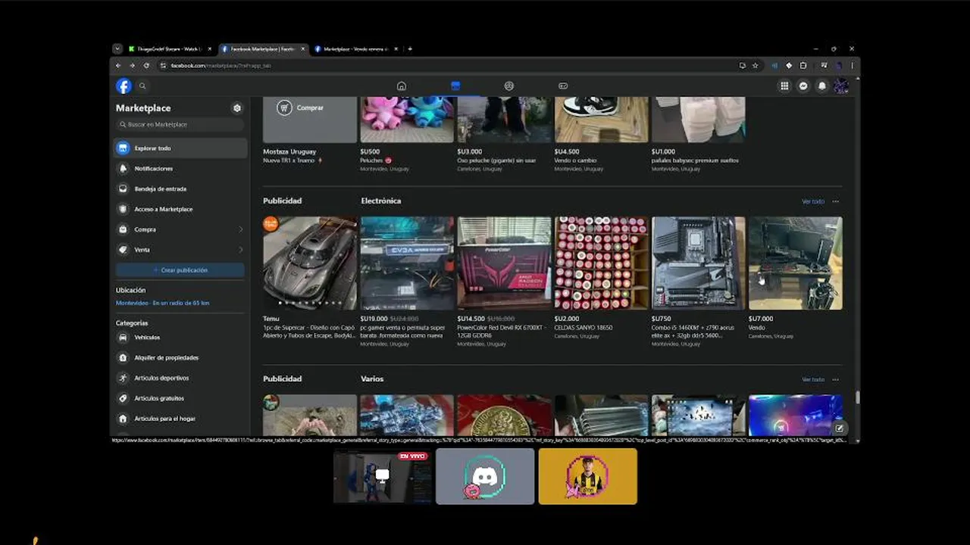Switch to ThiagoCrodef Stream browser tab
970x545 pixels.
click(171, 49)
